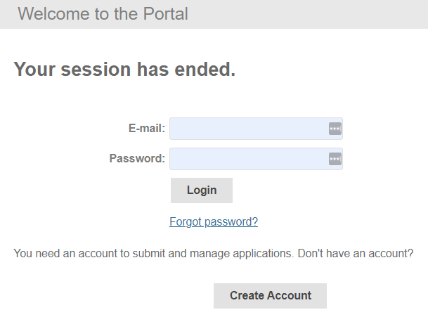
Task: Open autofill icon in E-mail field
Action: (335, 129)
